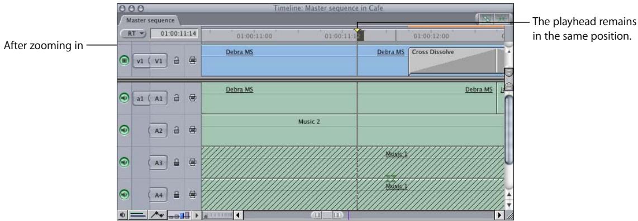
Task: Click the ruler at 01:00:12:00
Action: tap(431, 36)
